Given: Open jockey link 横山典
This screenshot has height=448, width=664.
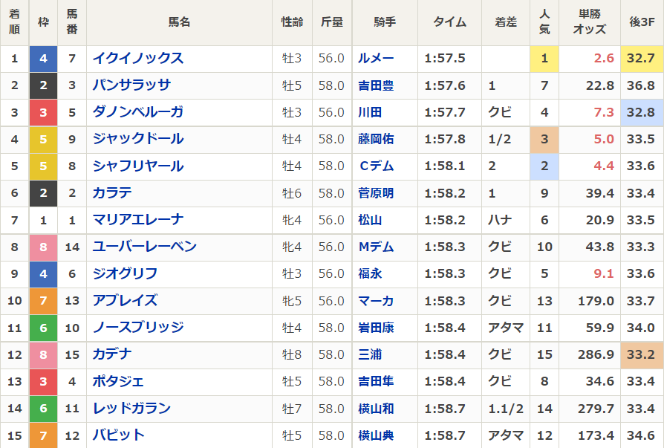Looking at the screenshot, I should point(376,435).
